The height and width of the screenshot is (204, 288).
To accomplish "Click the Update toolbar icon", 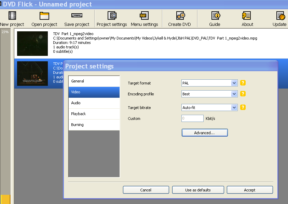I will tap(280, 16).
